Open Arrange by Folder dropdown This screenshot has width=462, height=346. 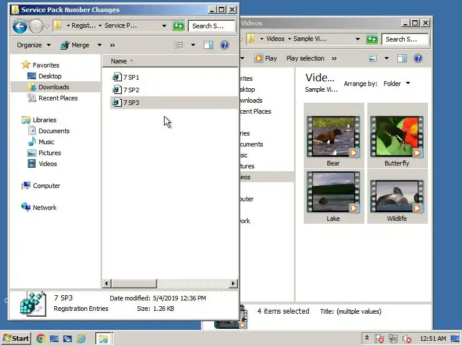pyautogui.click(x=397, y=84)
